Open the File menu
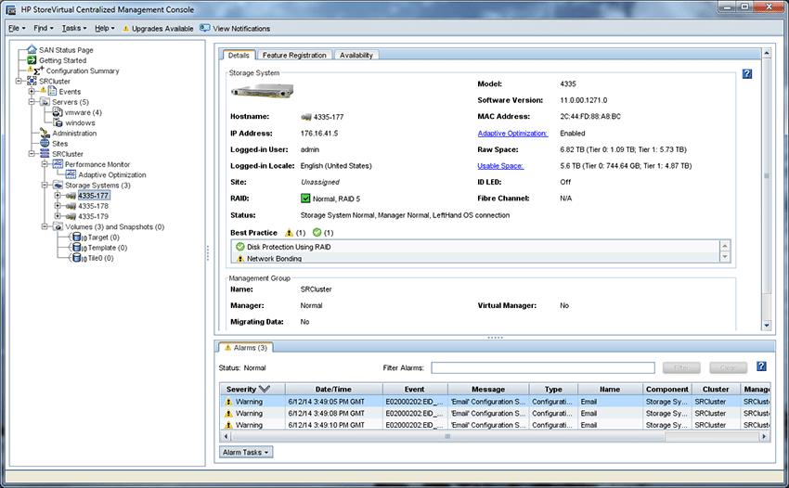Viewport: 789px width, 488px height. 17,28
